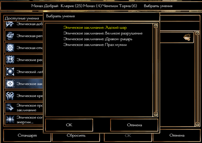Click the right panel scrollbar track

[197, 79]
